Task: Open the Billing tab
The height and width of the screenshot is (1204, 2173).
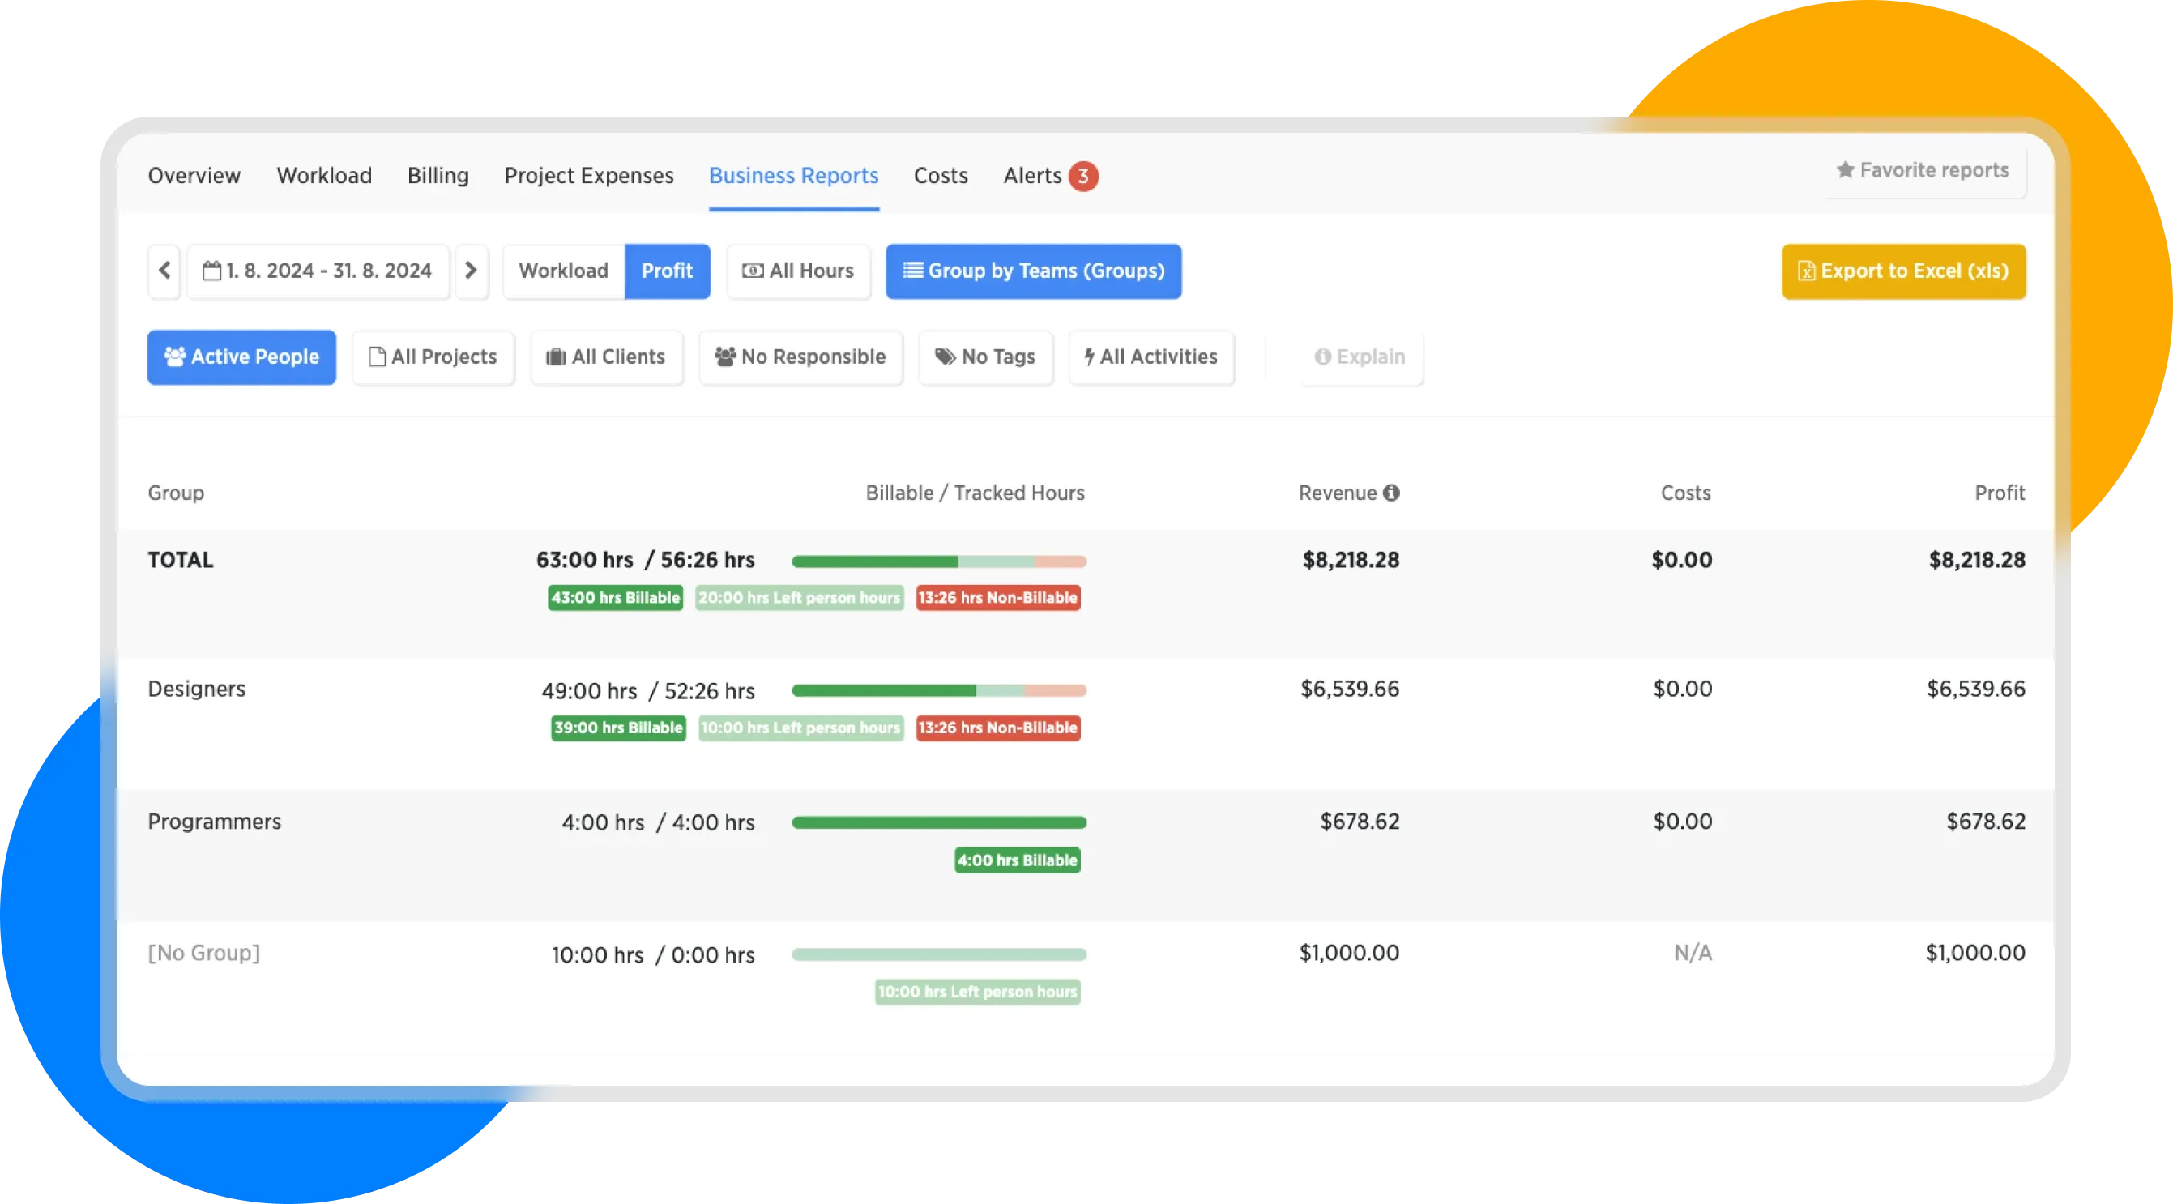Action: [x=438, y=176]
